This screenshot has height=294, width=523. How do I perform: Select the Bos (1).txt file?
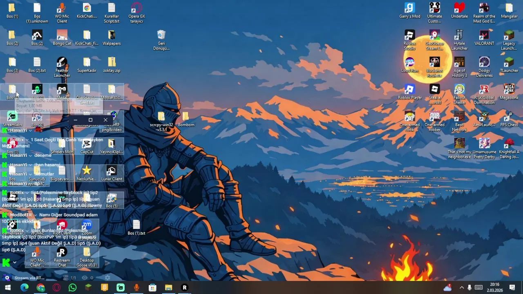(136, 227)
